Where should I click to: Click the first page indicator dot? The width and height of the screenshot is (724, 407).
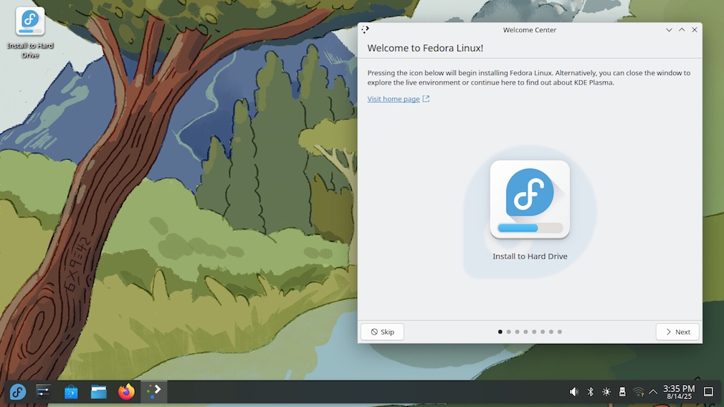(x=500, y=332)
